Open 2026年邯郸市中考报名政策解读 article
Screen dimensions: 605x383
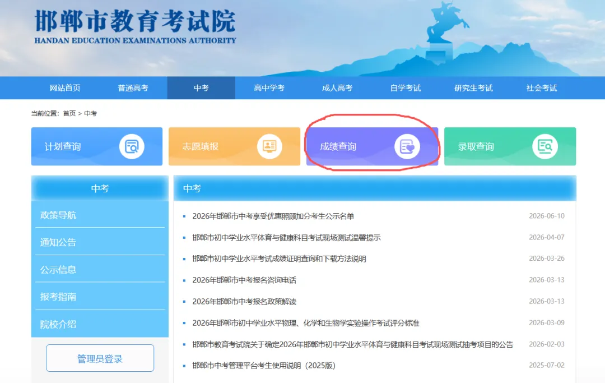point(244,302)
